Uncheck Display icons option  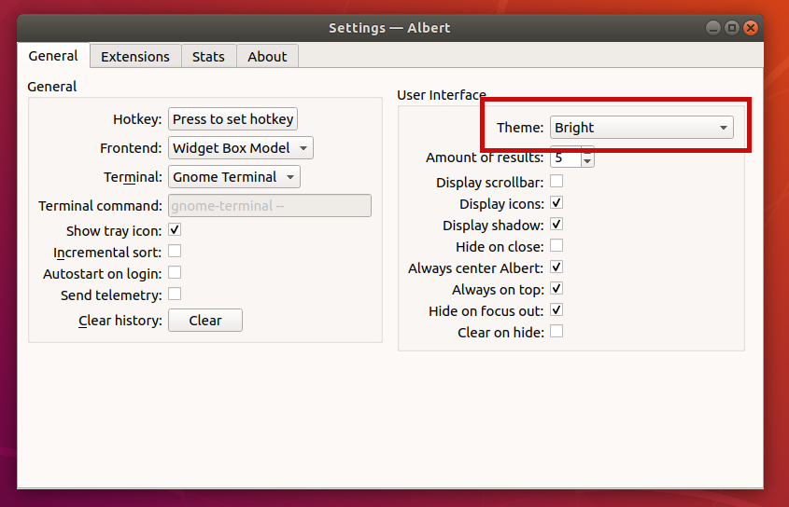pyautogui.click(x=557, y=203)
